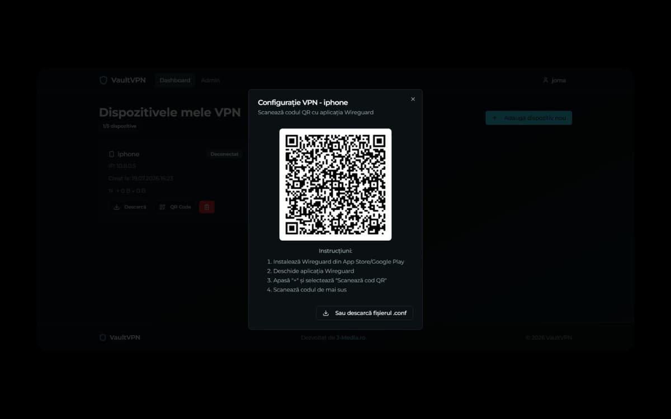Viewport: 671px width, 419px height.
Task: Close the Configurație VPN dialog
Action: coord(413,99)
